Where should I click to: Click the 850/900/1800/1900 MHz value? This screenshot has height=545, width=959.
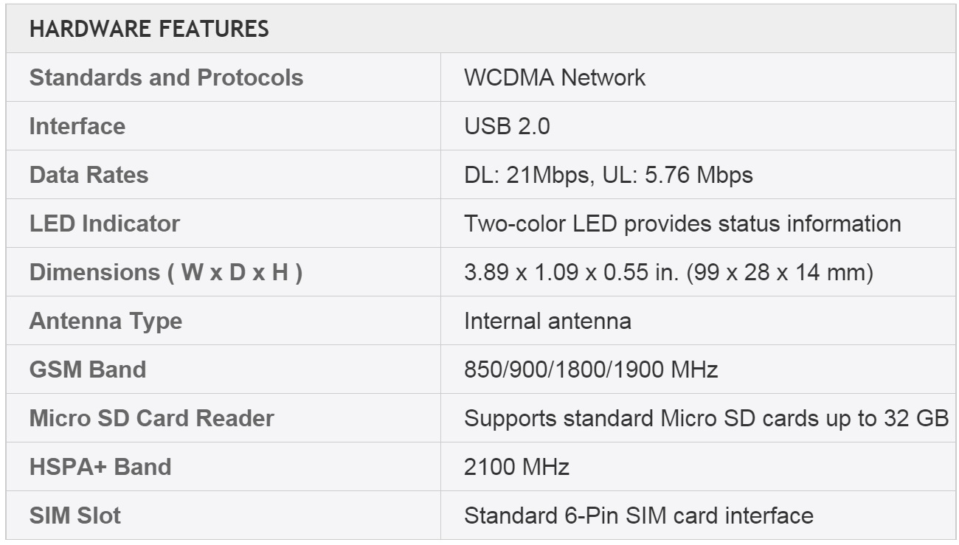coord(590,369)
